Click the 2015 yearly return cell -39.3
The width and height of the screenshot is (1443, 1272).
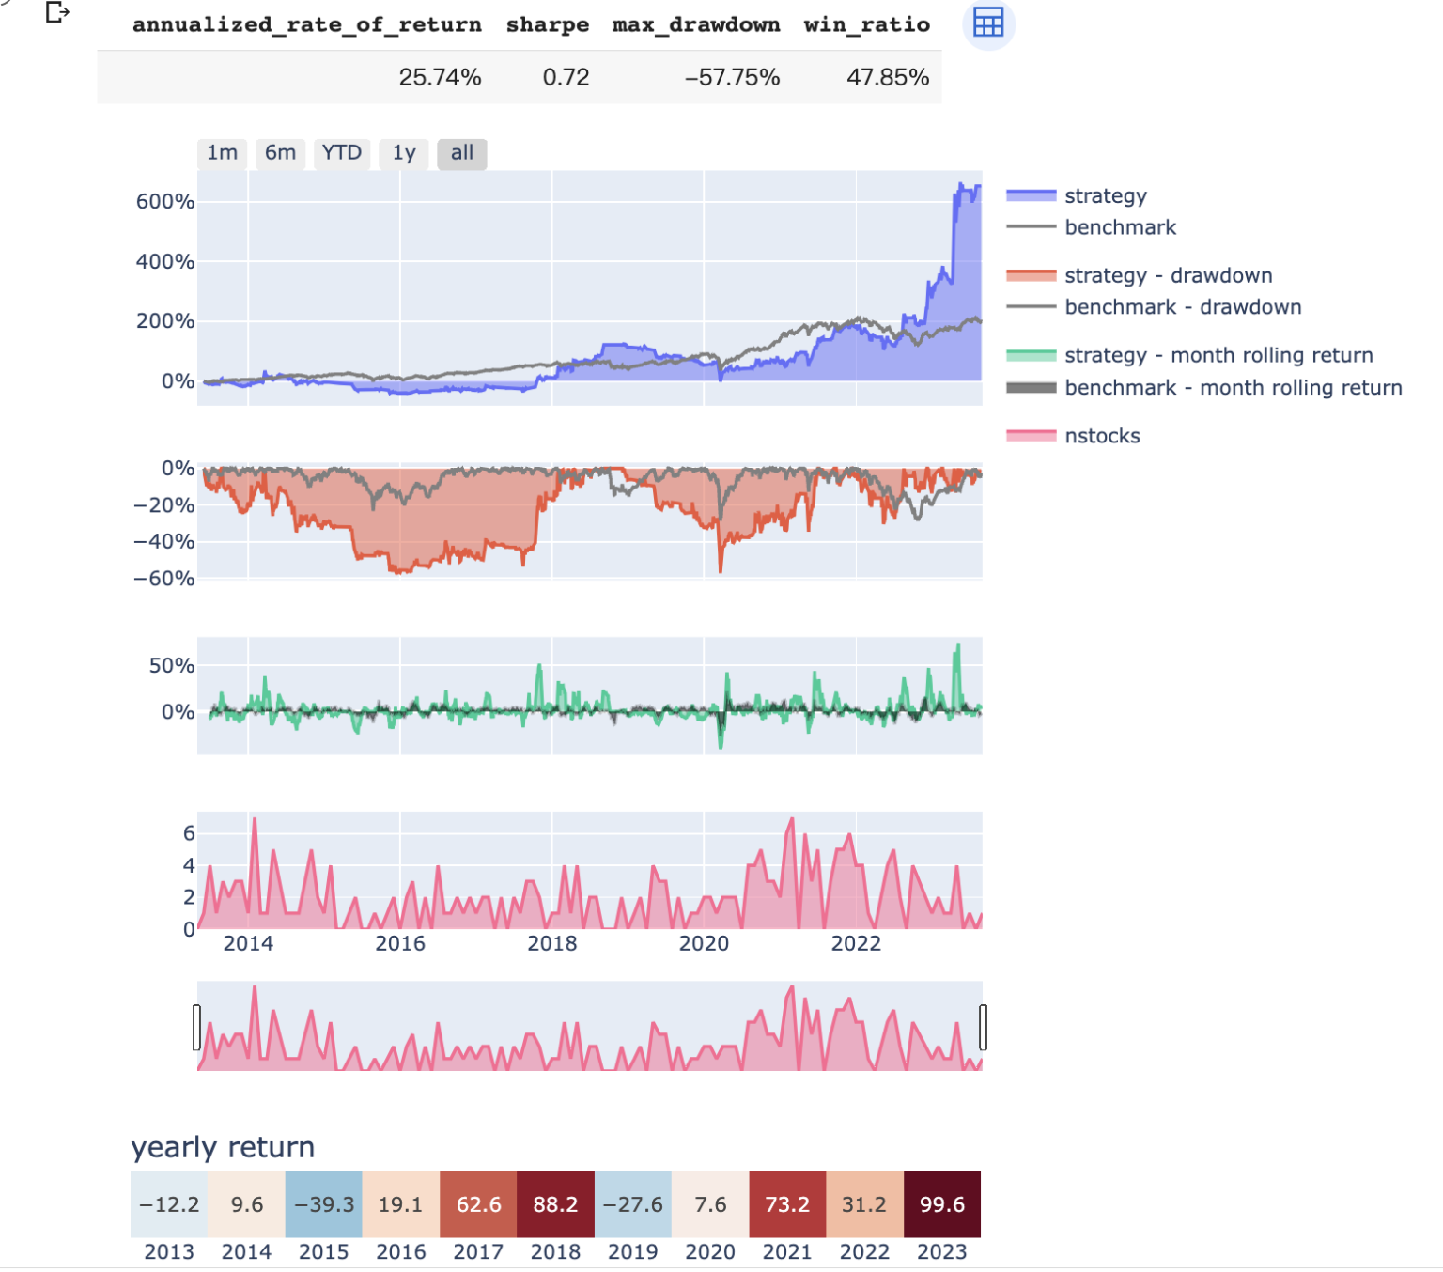[324, 1204]
